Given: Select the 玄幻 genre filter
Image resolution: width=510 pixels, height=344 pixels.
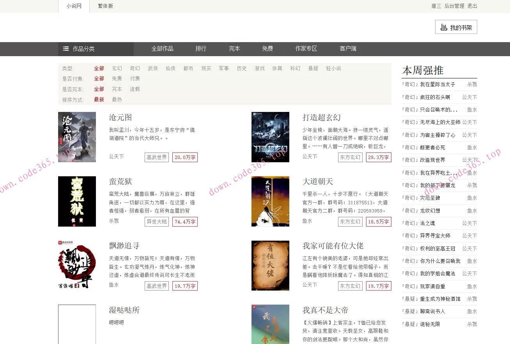Looking at the screenshot, I should click(x=117, y=68).
